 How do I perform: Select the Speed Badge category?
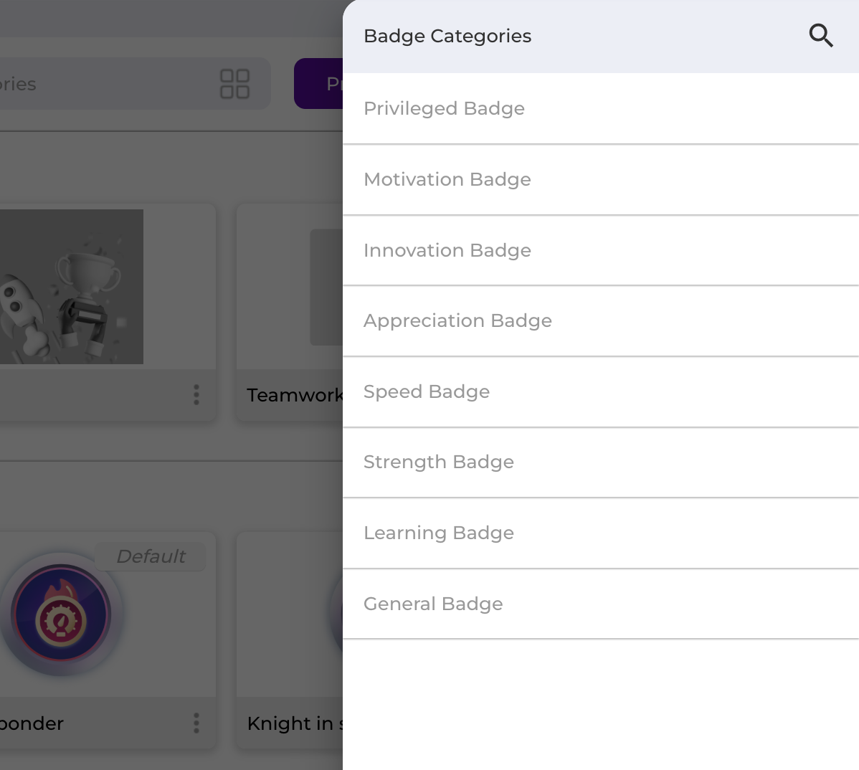[x=427, y=391]
